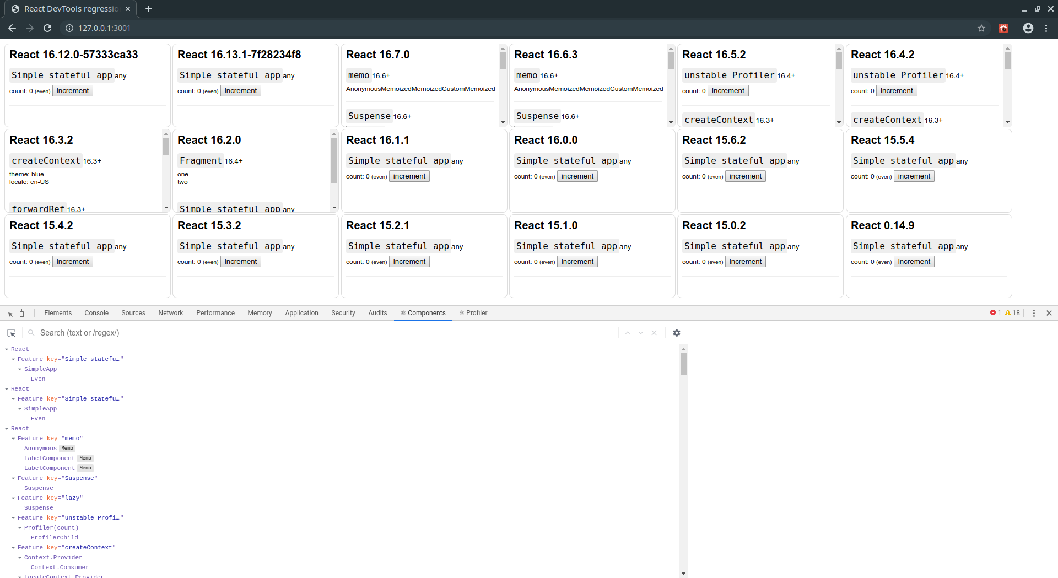
Task: Close the React DevTools regression tab
Action: 128,9
